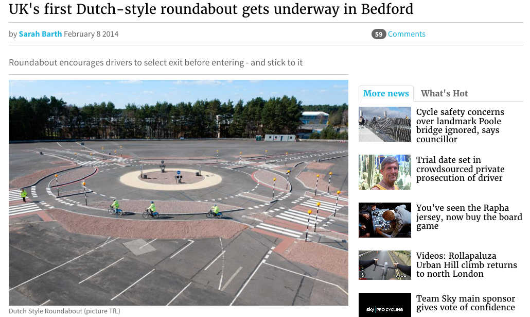Click the Dutch roundabout main photo
This screenshot has height=317, width=530.
coord(179,193)
